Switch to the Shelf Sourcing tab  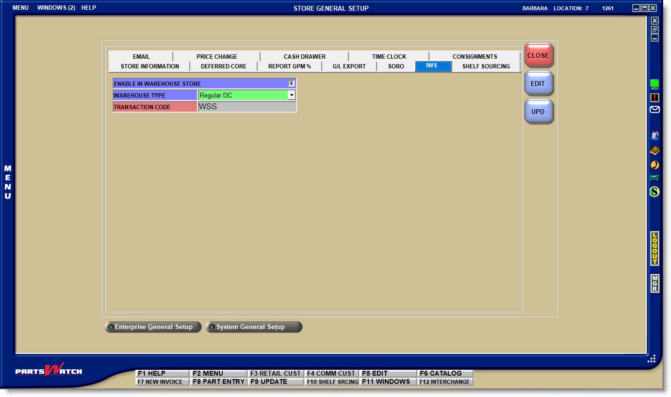pyautogui.click(x=486, y=66)
